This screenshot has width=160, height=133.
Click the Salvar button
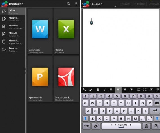point(125,4)
